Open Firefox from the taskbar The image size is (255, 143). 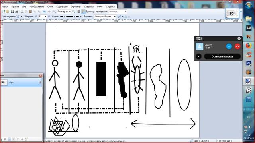coord(249,46)
